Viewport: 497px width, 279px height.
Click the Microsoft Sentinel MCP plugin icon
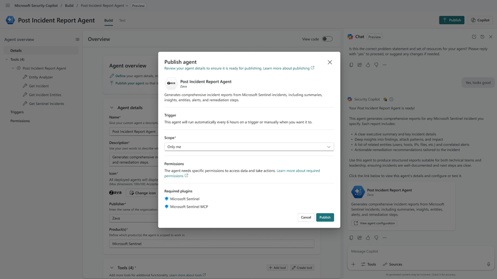166,206
